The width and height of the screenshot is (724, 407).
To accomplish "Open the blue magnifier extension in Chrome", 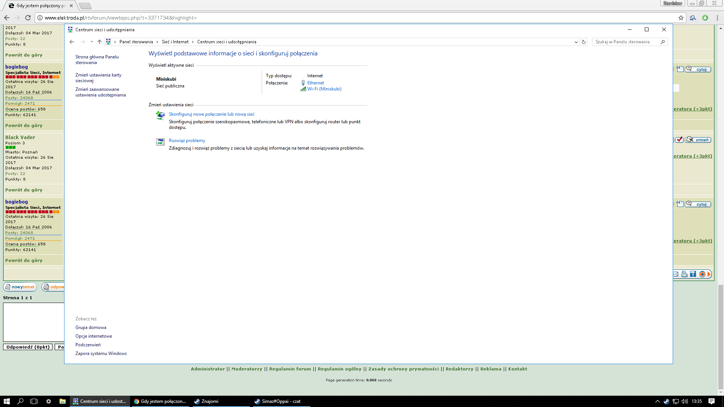I will 693,18.
